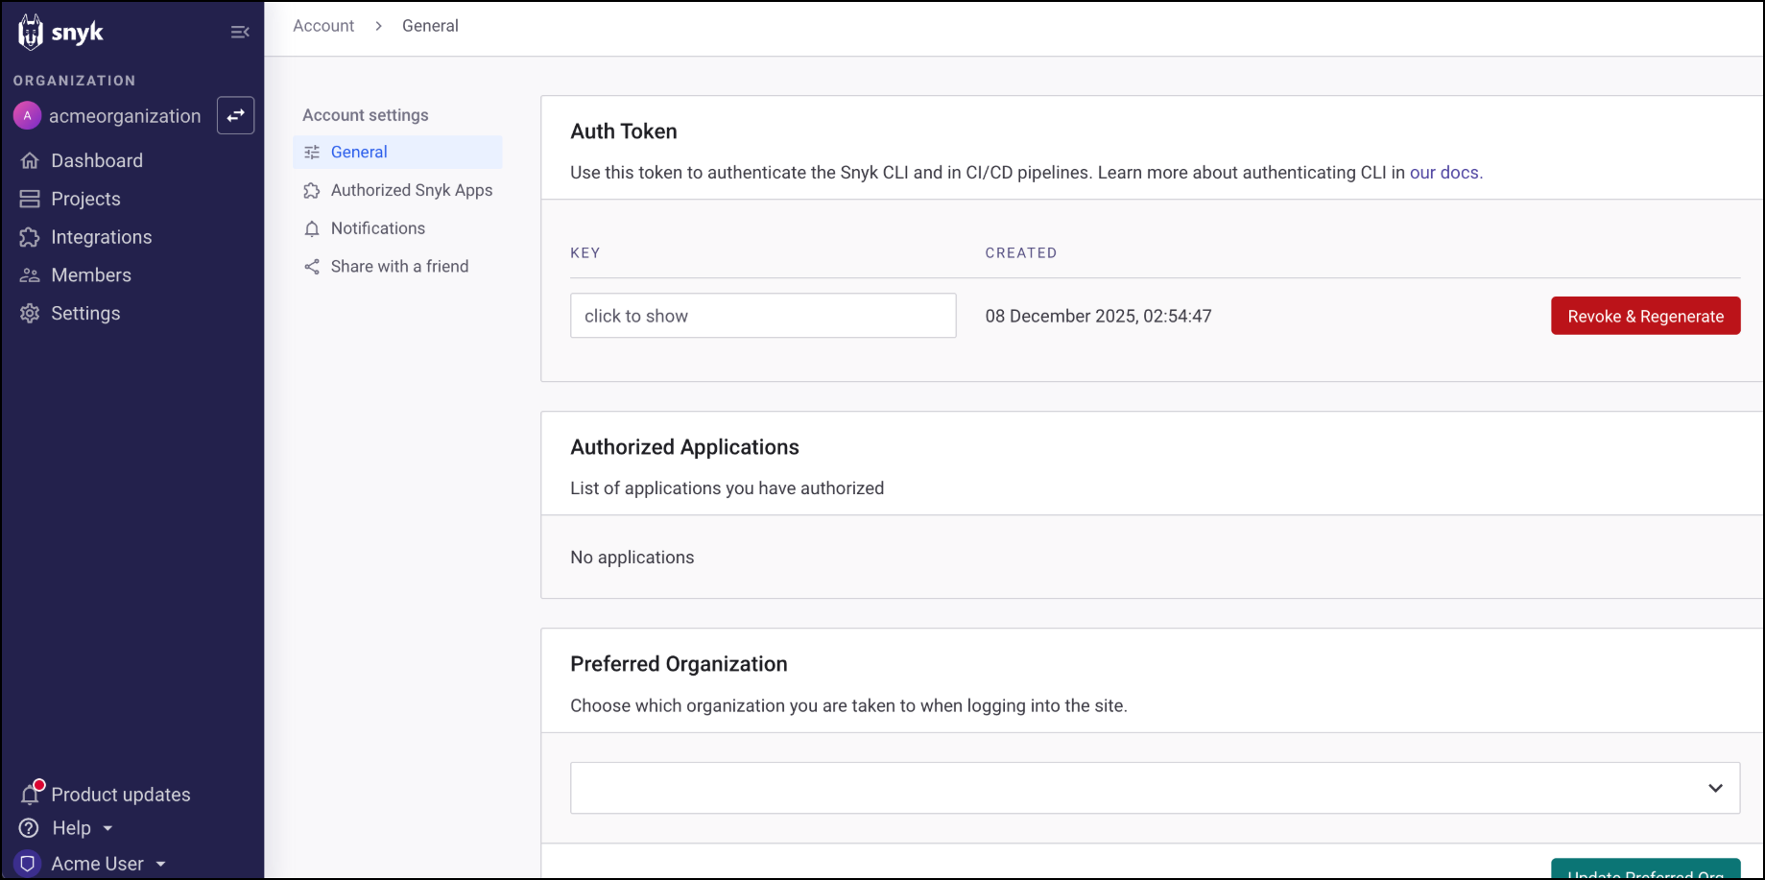
Task: Click the Settings gear icon
Action: pos(30,314)
